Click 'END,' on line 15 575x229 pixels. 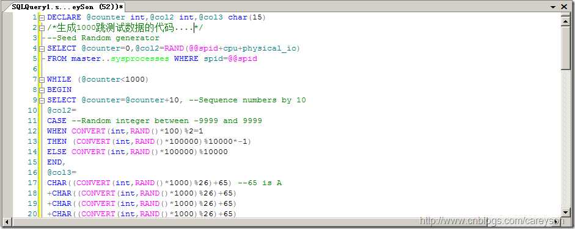(56, 162)
